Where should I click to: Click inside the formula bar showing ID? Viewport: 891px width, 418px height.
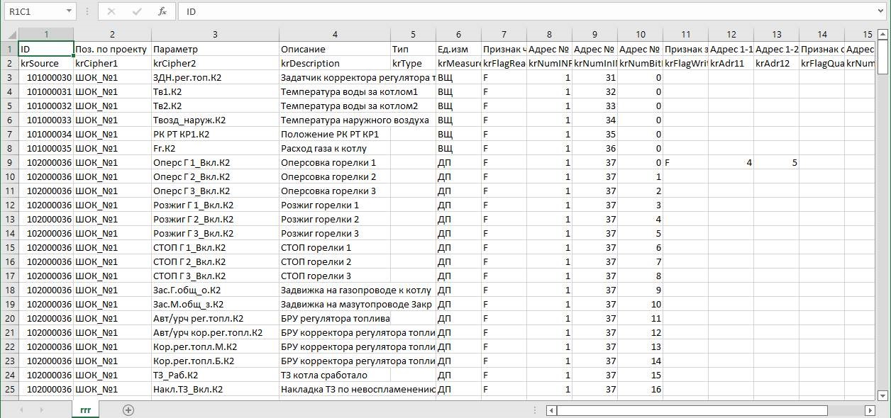(284, 11)
